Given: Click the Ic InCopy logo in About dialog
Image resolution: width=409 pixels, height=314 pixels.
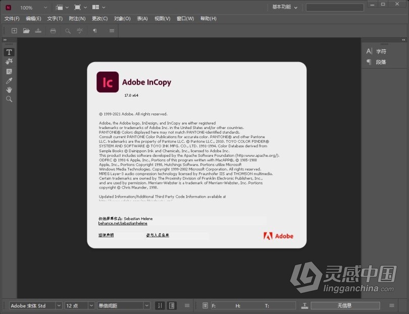Looking at the screenshot, I should pyautogui.click(x=108, y=82).
